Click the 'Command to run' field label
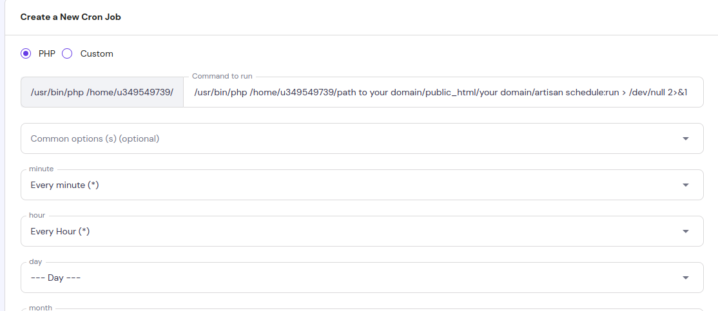This screenshot has height=311, width=718. [x=222, y=77]
